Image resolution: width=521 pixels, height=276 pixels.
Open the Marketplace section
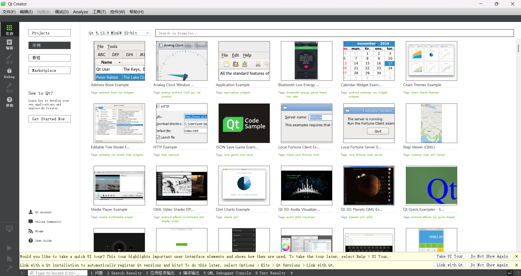[49, 70]
